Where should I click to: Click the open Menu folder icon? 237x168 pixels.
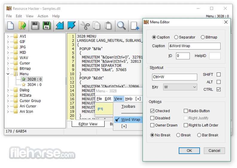[x=16, y=74]
